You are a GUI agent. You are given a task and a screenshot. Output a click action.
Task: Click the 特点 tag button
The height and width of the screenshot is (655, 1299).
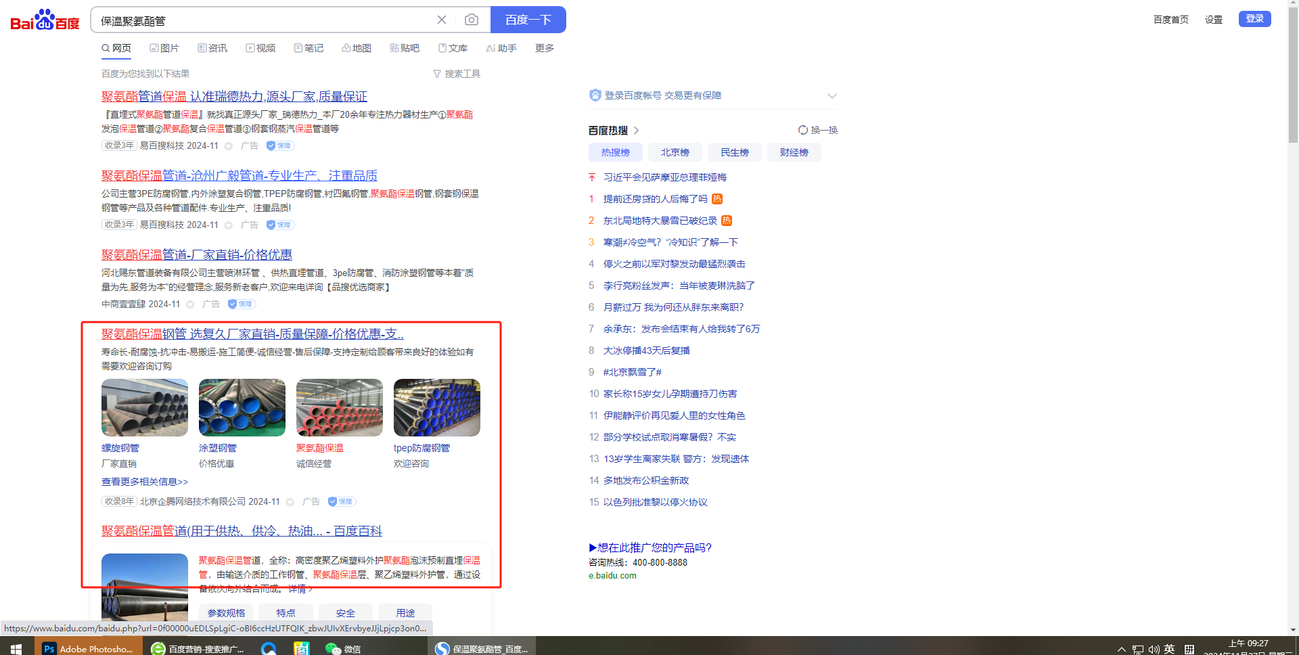click(x=286, y=612)
